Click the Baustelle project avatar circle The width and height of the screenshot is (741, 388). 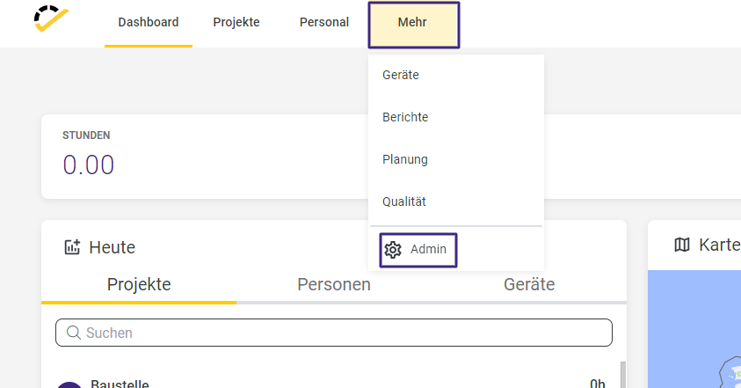coord(69,385)
